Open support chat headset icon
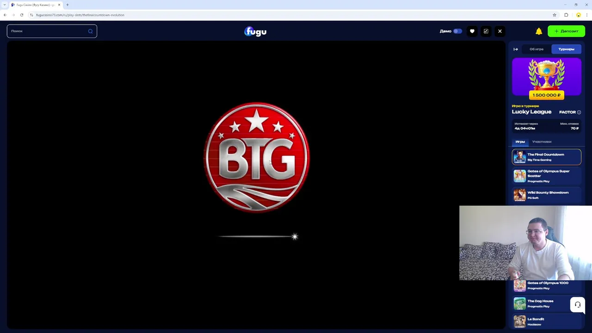The width and height of the screenshot is (592, 333). tap(578, 304)
